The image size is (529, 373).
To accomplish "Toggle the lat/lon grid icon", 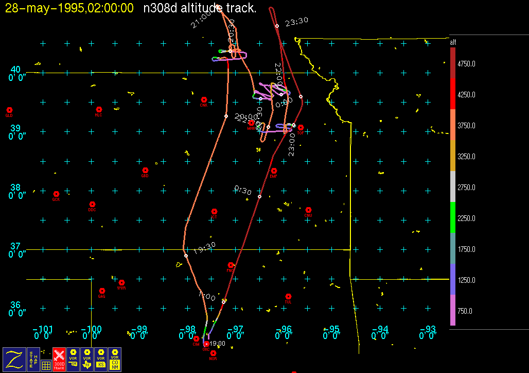I will click(x=46, y=366).
